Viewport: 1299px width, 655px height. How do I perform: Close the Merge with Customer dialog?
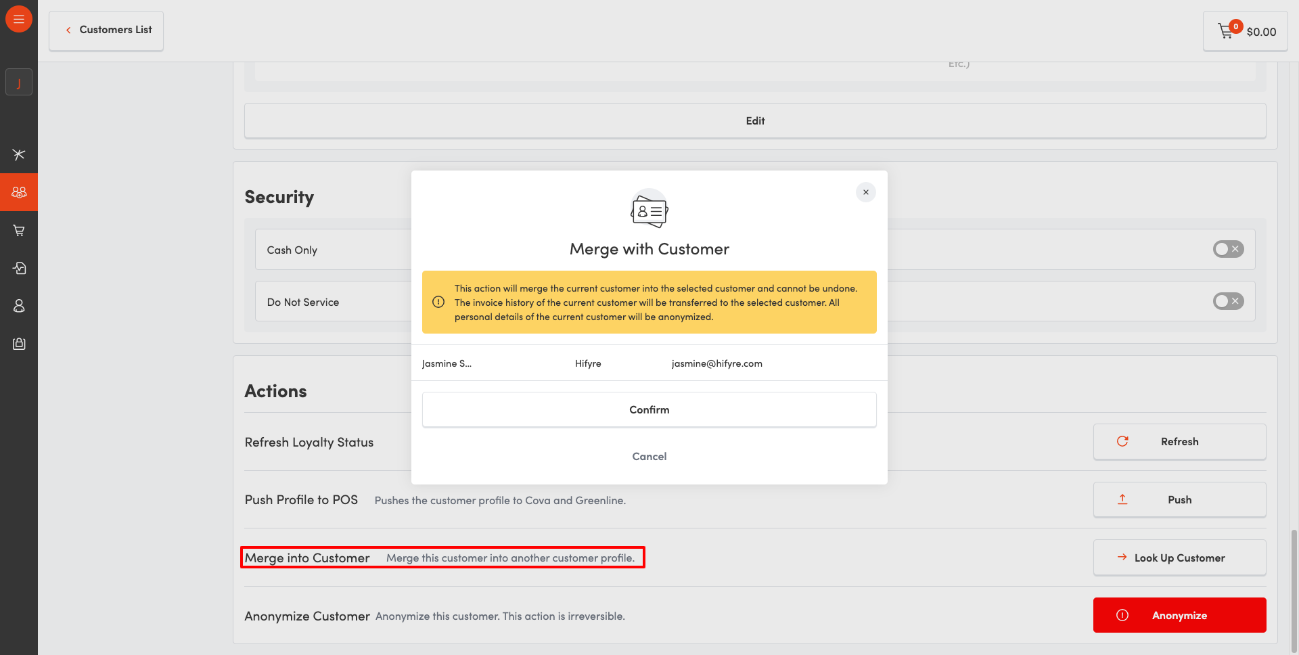click(x=865, y=192)
